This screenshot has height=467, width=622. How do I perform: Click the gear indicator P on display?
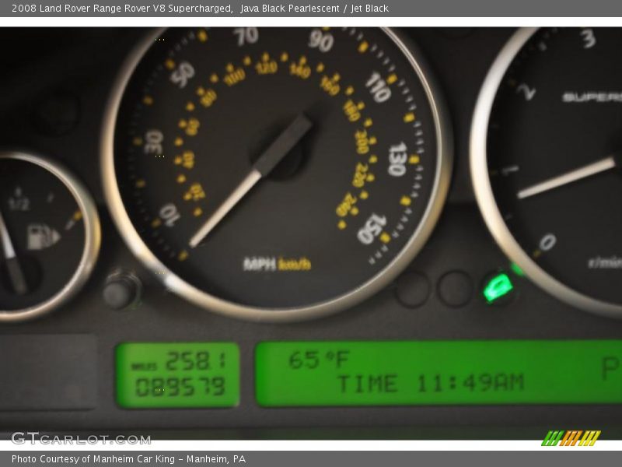tap(611, 368)
